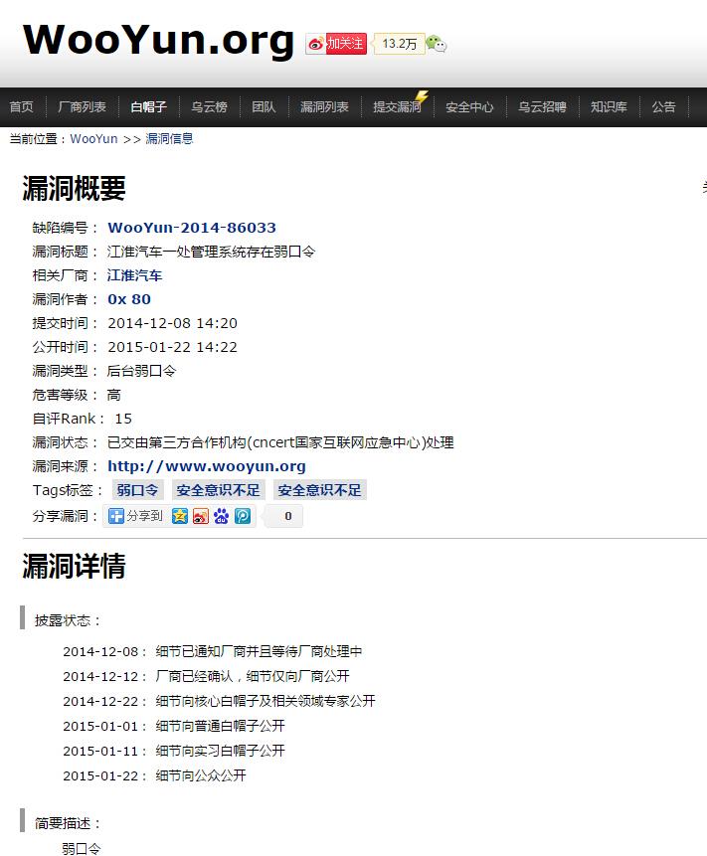Share to Qzone via star icon
The height and width of the screenshot is (856, 707).
[179, 516]
